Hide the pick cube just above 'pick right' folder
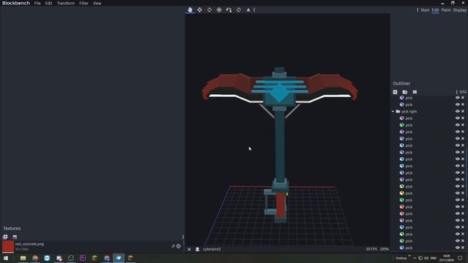468x263 pixels. coord(457,104)
